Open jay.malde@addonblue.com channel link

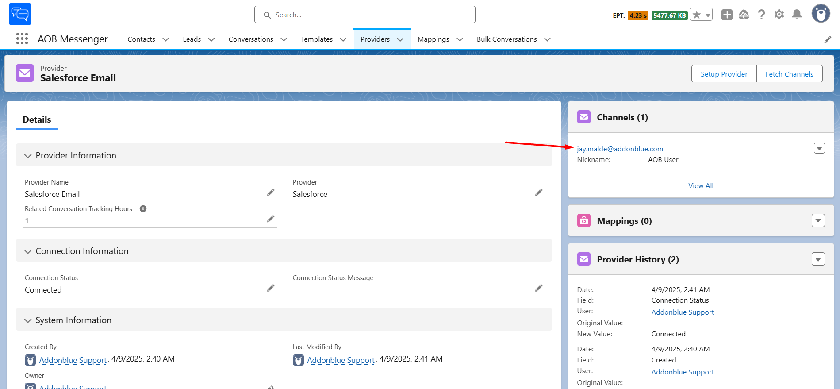click(620, 149)
